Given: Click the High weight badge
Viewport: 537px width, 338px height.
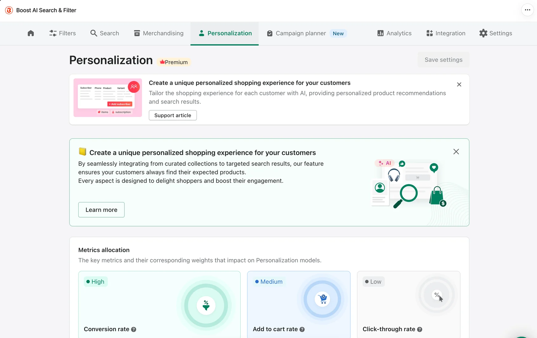Looking at the screenshot, I should (x=95, y=282).
